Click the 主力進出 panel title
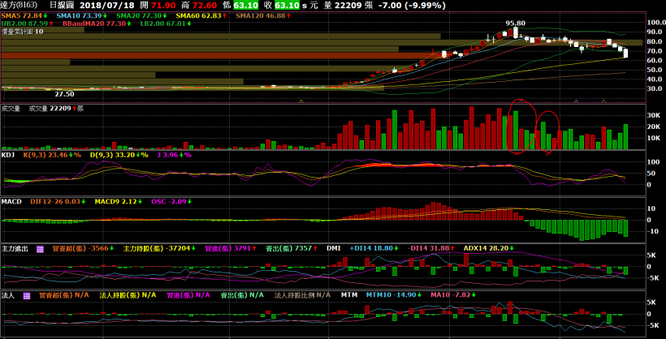 coord(15,249)
